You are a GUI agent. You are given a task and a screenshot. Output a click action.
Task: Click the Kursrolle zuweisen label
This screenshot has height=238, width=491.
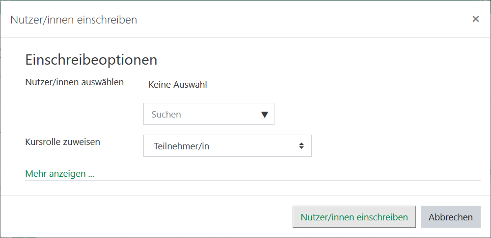[62, 142]
